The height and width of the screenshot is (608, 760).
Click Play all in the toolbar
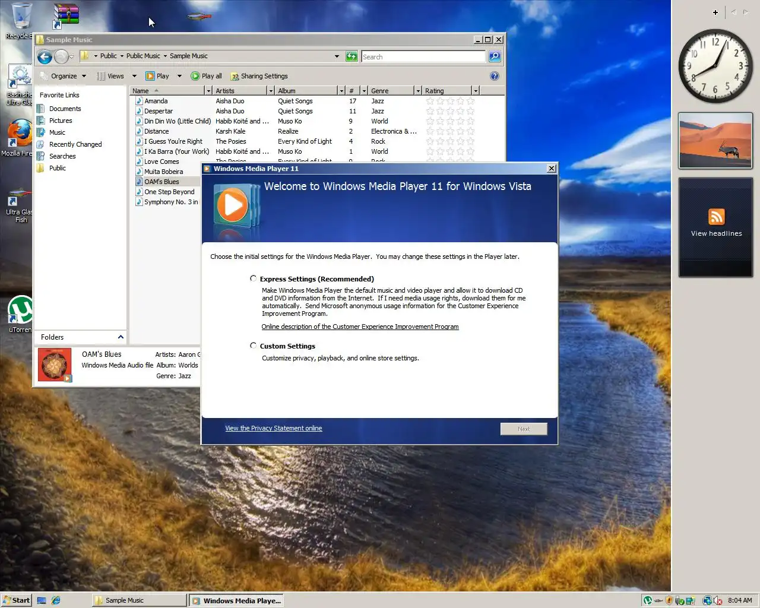pyautogui.click(x=206, y=76)
